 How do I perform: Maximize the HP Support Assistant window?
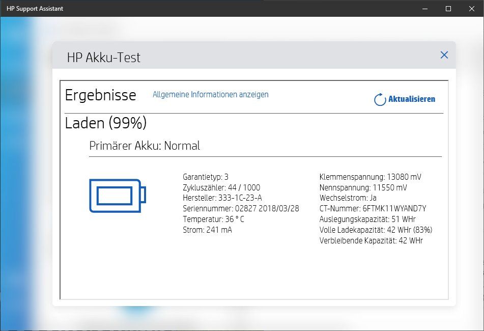pos(448,9)
